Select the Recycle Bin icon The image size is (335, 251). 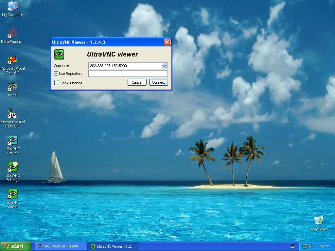coord(319,223)
